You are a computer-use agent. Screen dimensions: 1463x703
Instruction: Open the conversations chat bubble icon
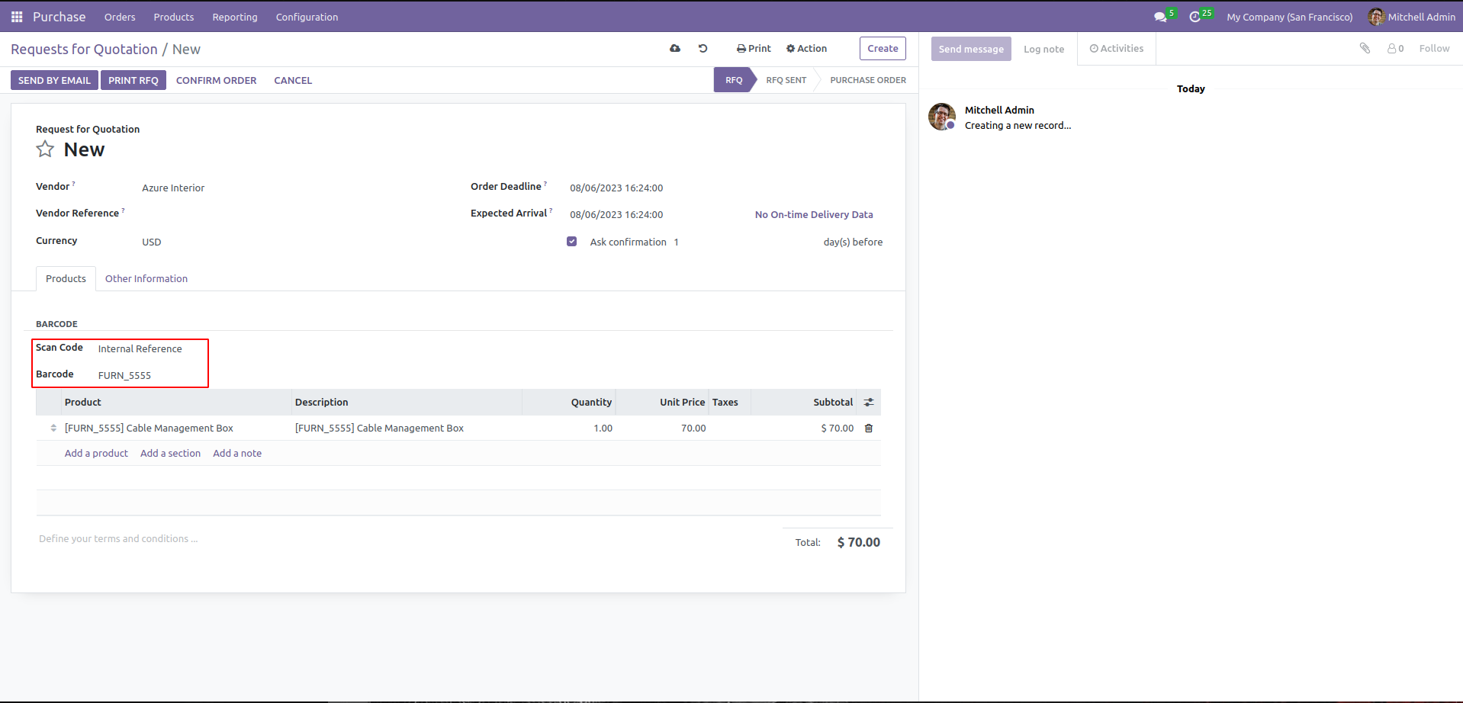click(1160, 17)
